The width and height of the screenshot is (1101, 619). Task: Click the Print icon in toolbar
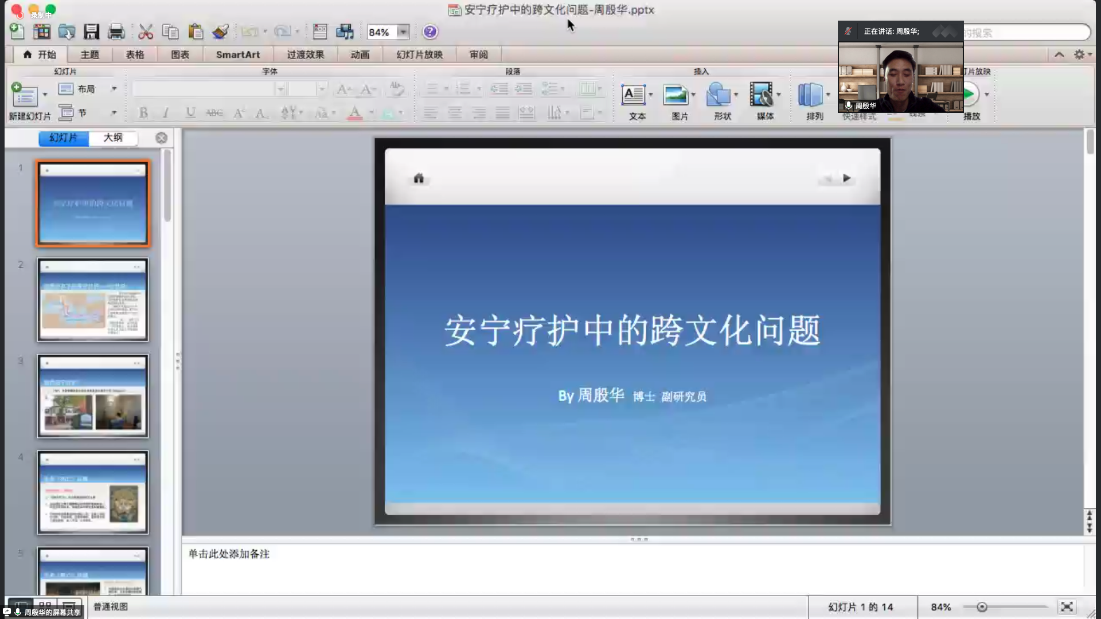[116, 32]
